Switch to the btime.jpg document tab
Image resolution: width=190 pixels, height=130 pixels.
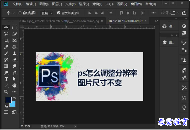point(59,21)
